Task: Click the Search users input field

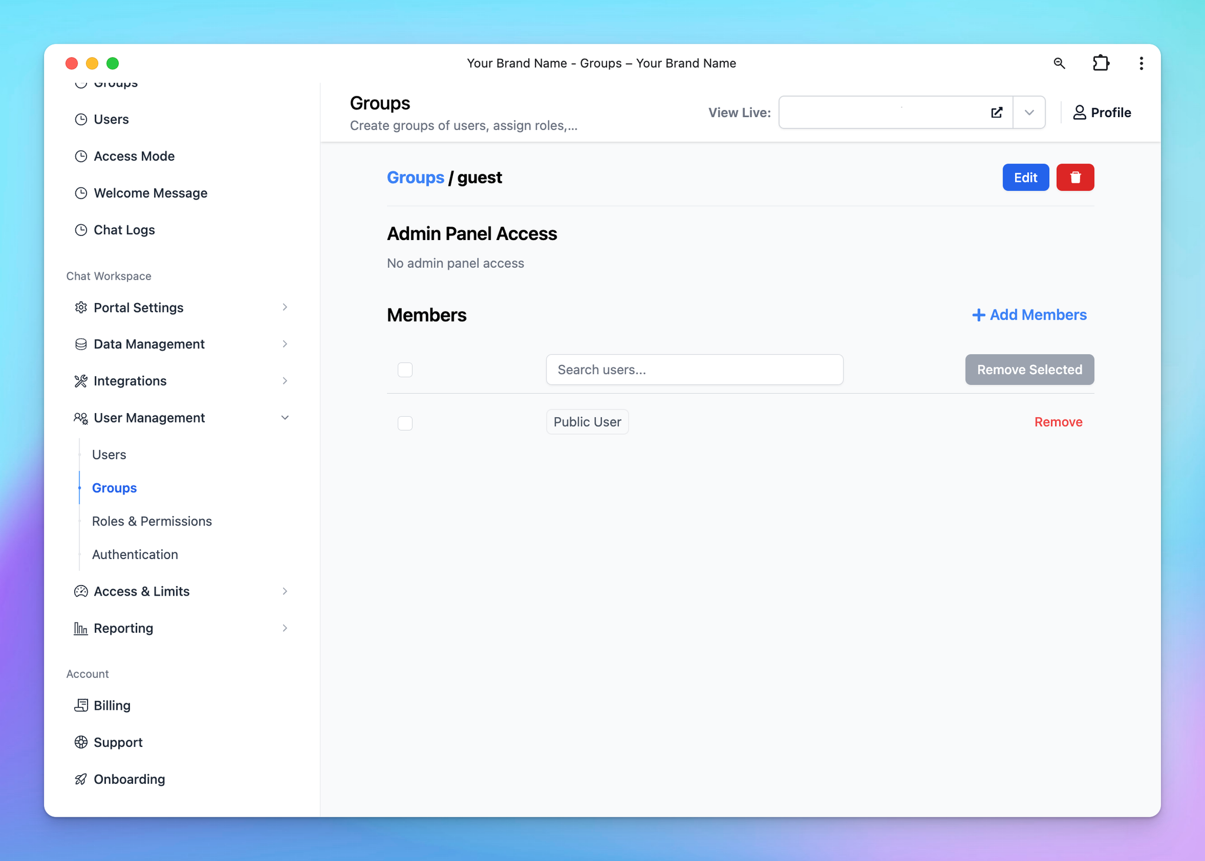Action: pos(695,370)
